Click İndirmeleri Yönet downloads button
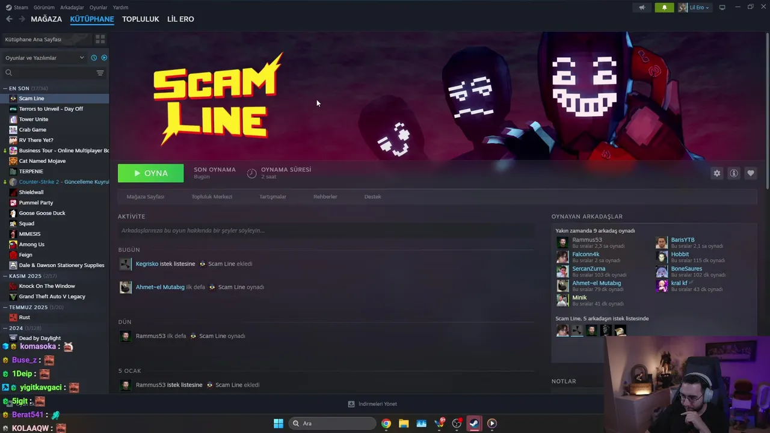 point(372,404)
